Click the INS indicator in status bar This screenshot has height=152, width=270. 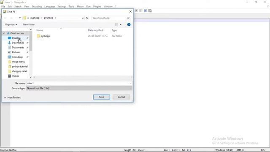coord(262,150)
